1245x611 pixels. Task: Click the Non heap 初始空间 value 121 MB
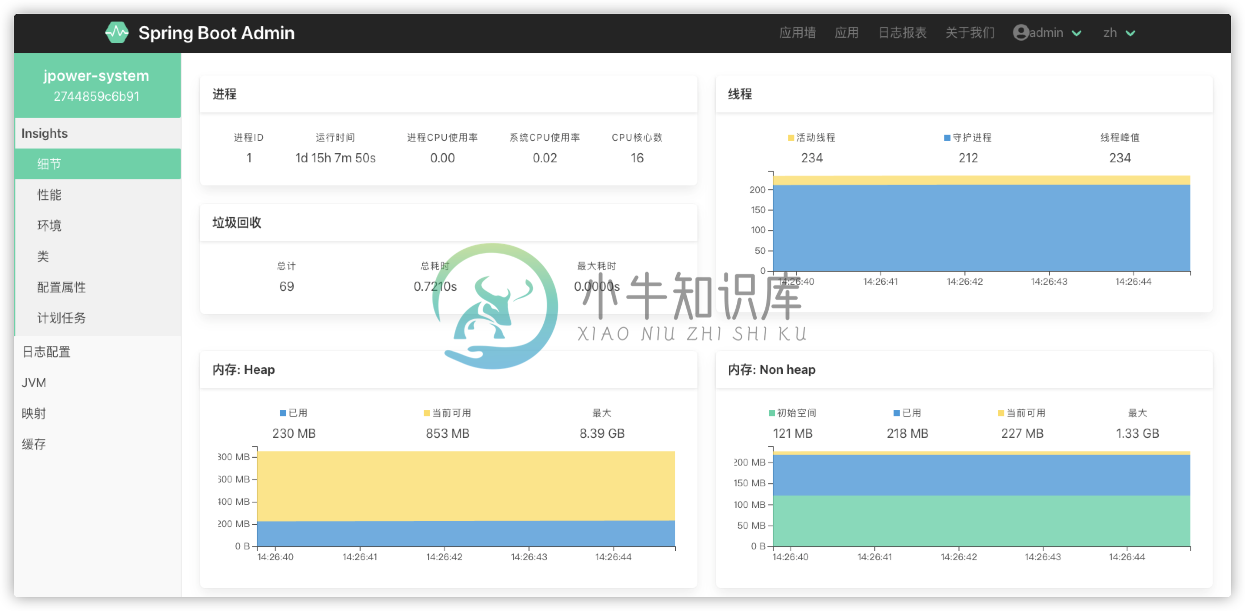pyautogui.click(x=792, y=434)
